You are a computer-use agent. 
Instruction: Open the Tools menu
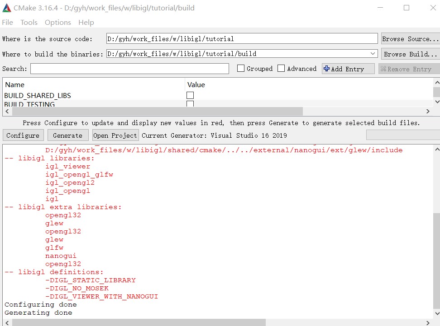click(x=29, y=22)
